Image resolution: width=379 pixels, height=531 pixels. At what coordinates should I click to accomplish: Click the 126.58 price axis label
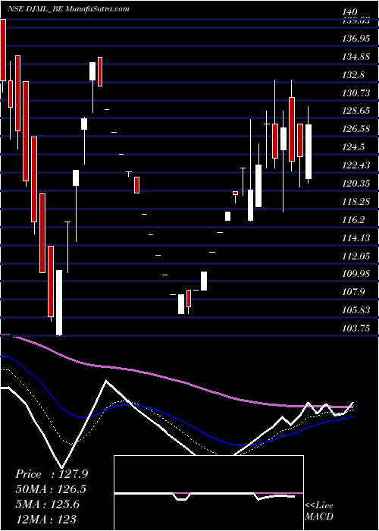(x=356, y=130)
